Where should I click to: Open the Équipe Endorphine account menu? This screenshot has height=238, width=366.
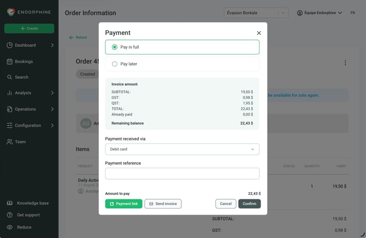click(x=320, y=13)
